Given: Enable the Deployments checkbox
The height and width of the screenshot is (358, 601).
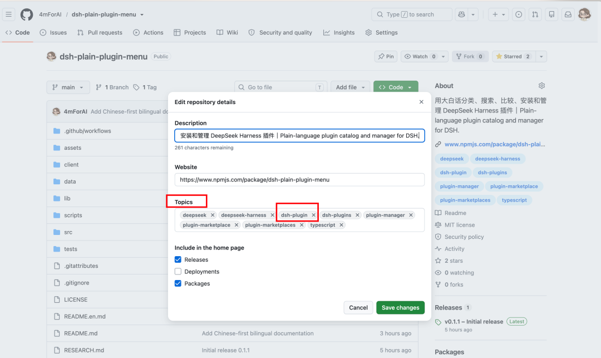Looking at the screenshot, I should point(178,271).
